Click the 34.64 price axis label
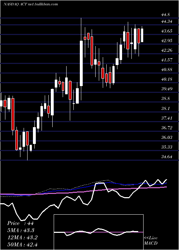Screen dimensions: 179x250 tap(167, 157)
